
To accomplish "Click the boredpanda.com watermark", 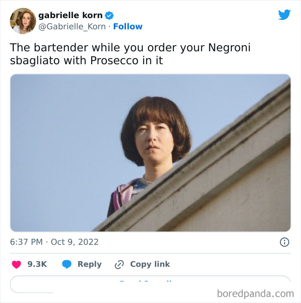I will tap(255, 294).
